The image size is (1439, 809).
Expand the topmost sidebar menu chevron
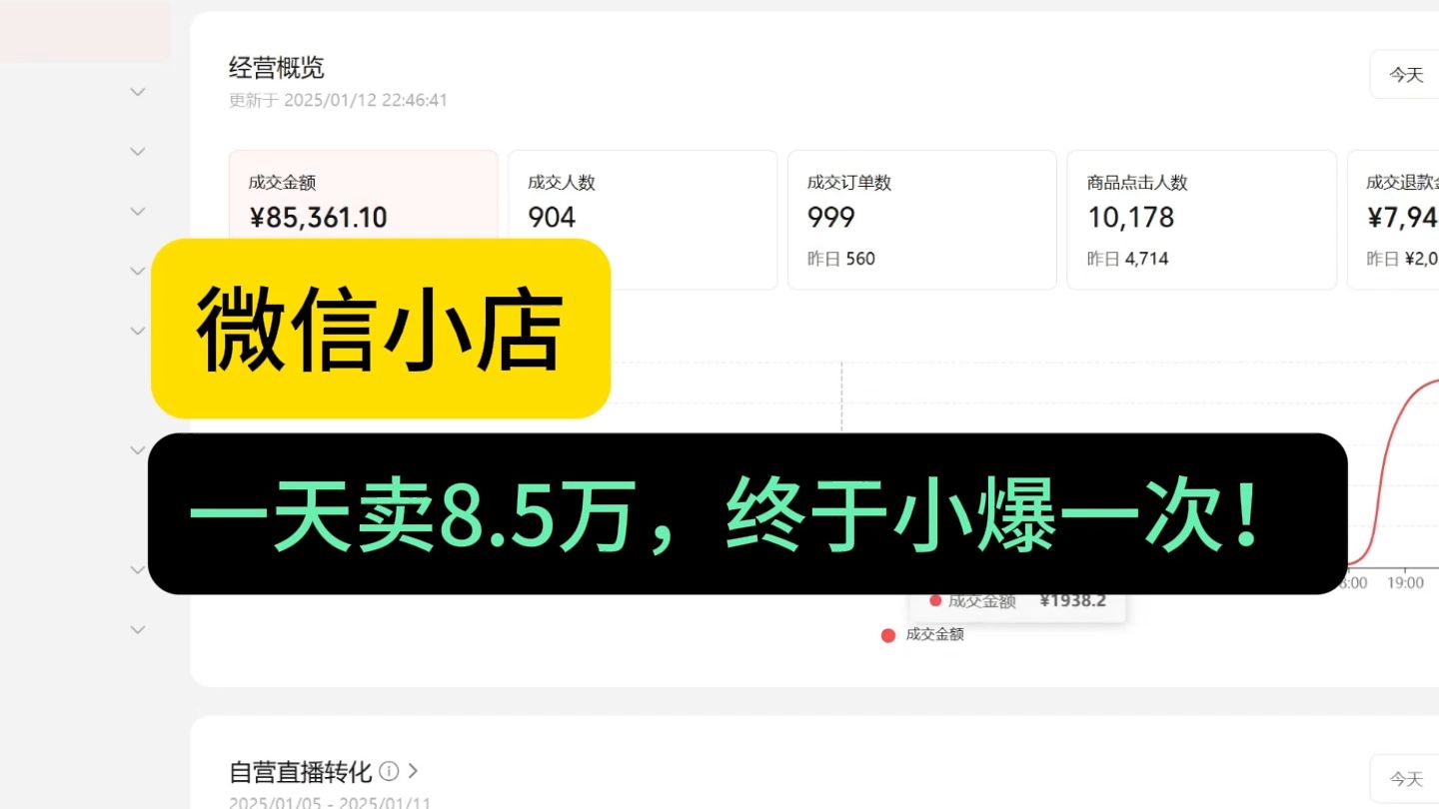coord(138,91)
